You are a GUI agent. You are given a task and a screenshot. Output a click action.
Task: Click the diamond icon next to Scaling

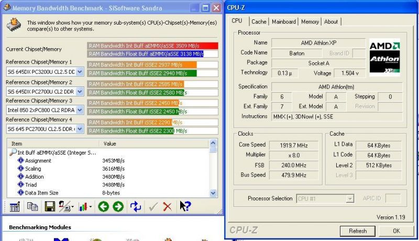[x=20, y=168]
